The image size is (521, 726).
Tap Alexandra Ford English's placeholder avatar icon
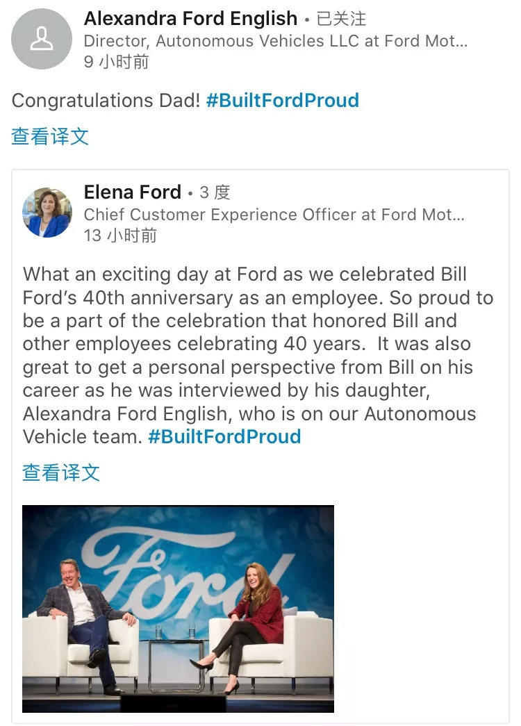point(42,39)
